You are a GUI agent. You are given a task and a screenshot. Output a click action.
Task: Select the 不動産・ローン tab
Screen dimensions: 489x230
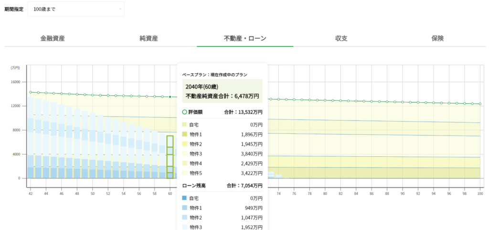(x=245, y=38)
